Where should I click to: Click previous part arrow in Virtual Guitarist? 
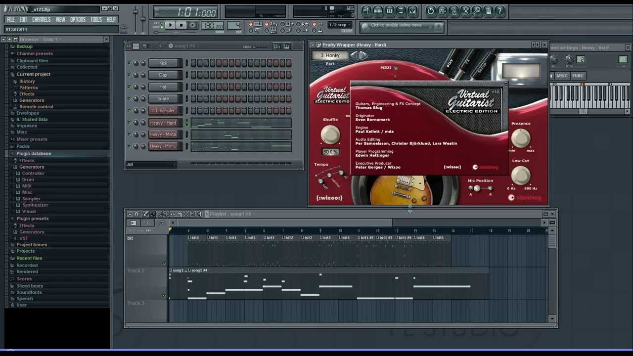pos(354,56)
